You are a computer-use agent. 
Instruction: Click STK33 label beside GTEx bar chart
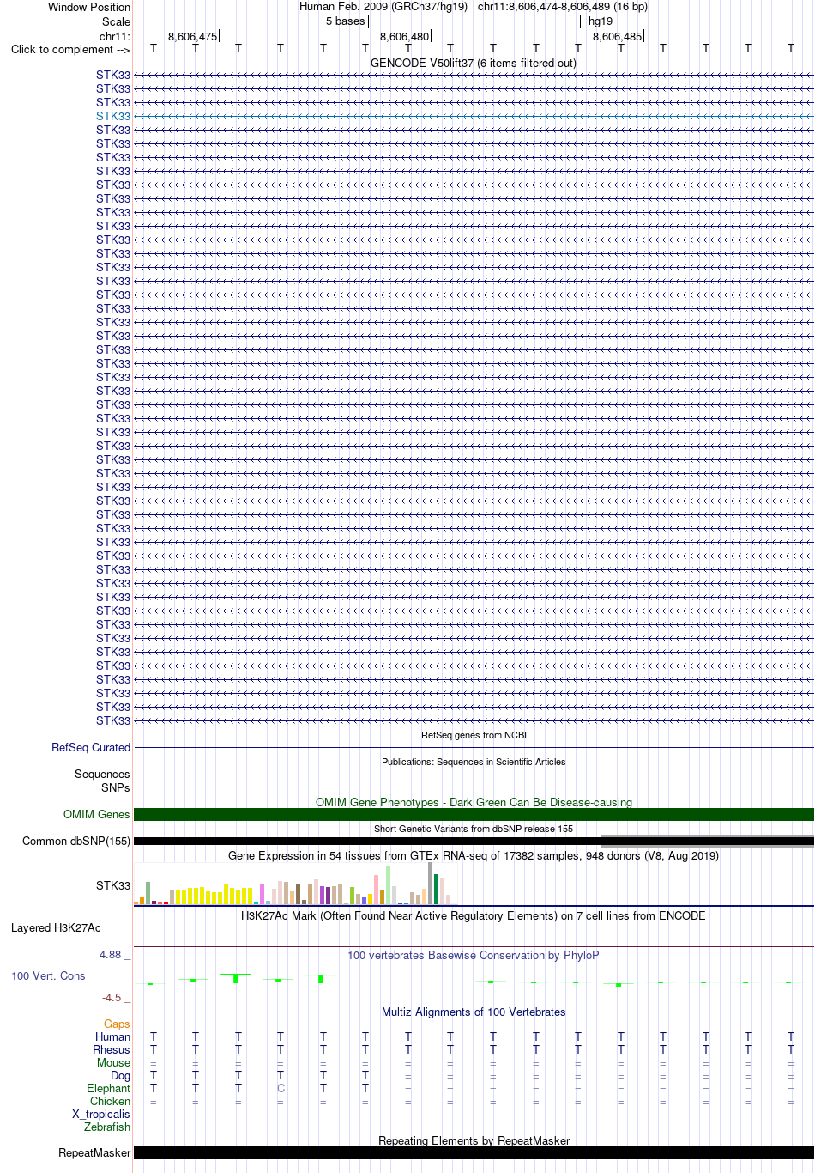click(113, 885)
